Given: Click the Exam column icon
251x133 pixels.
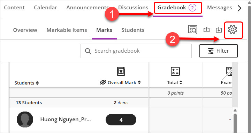Looking at the screenshot, I should point(229,71).
